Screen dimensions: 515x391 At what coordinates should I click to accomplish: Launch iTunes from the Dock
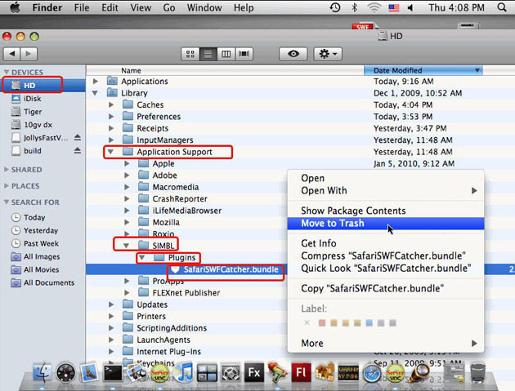[x=184, y=374]
